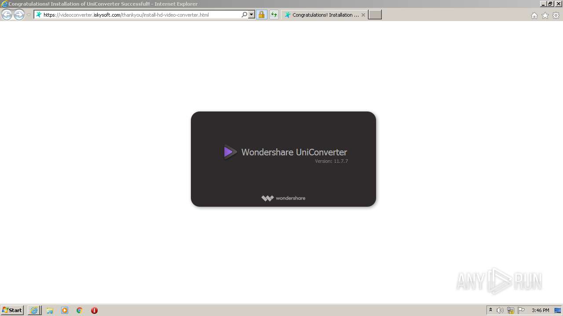Open the Windows Start menu

point(12,310)
